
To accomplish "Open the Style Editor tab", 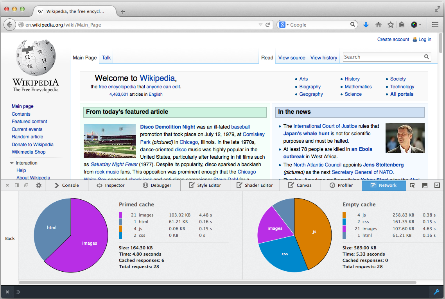I will pos(205,185).
